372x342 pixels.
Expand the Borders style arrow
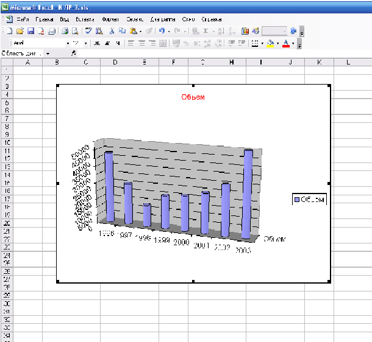pos(262,44)
